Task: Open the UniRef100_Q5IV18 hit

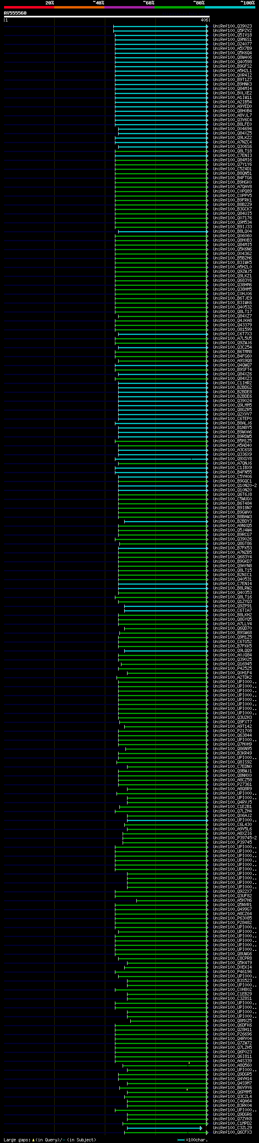Action: [x=232, y=35]
